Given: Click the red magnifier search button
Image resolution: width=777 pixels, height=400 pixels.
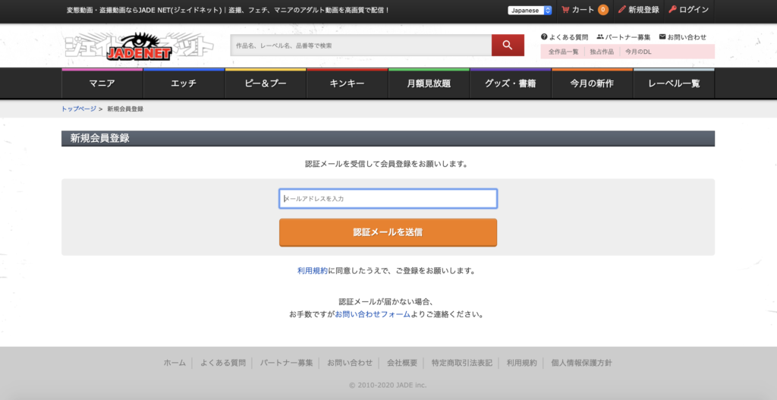Looking at the screenshot, I should coord(508,46).
